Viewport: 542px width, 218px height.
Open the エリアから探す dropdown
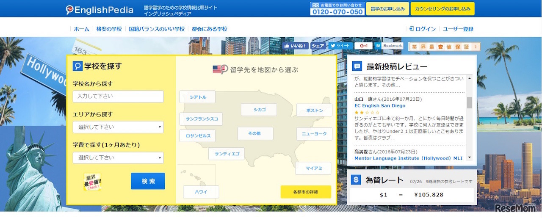[118, 127]
